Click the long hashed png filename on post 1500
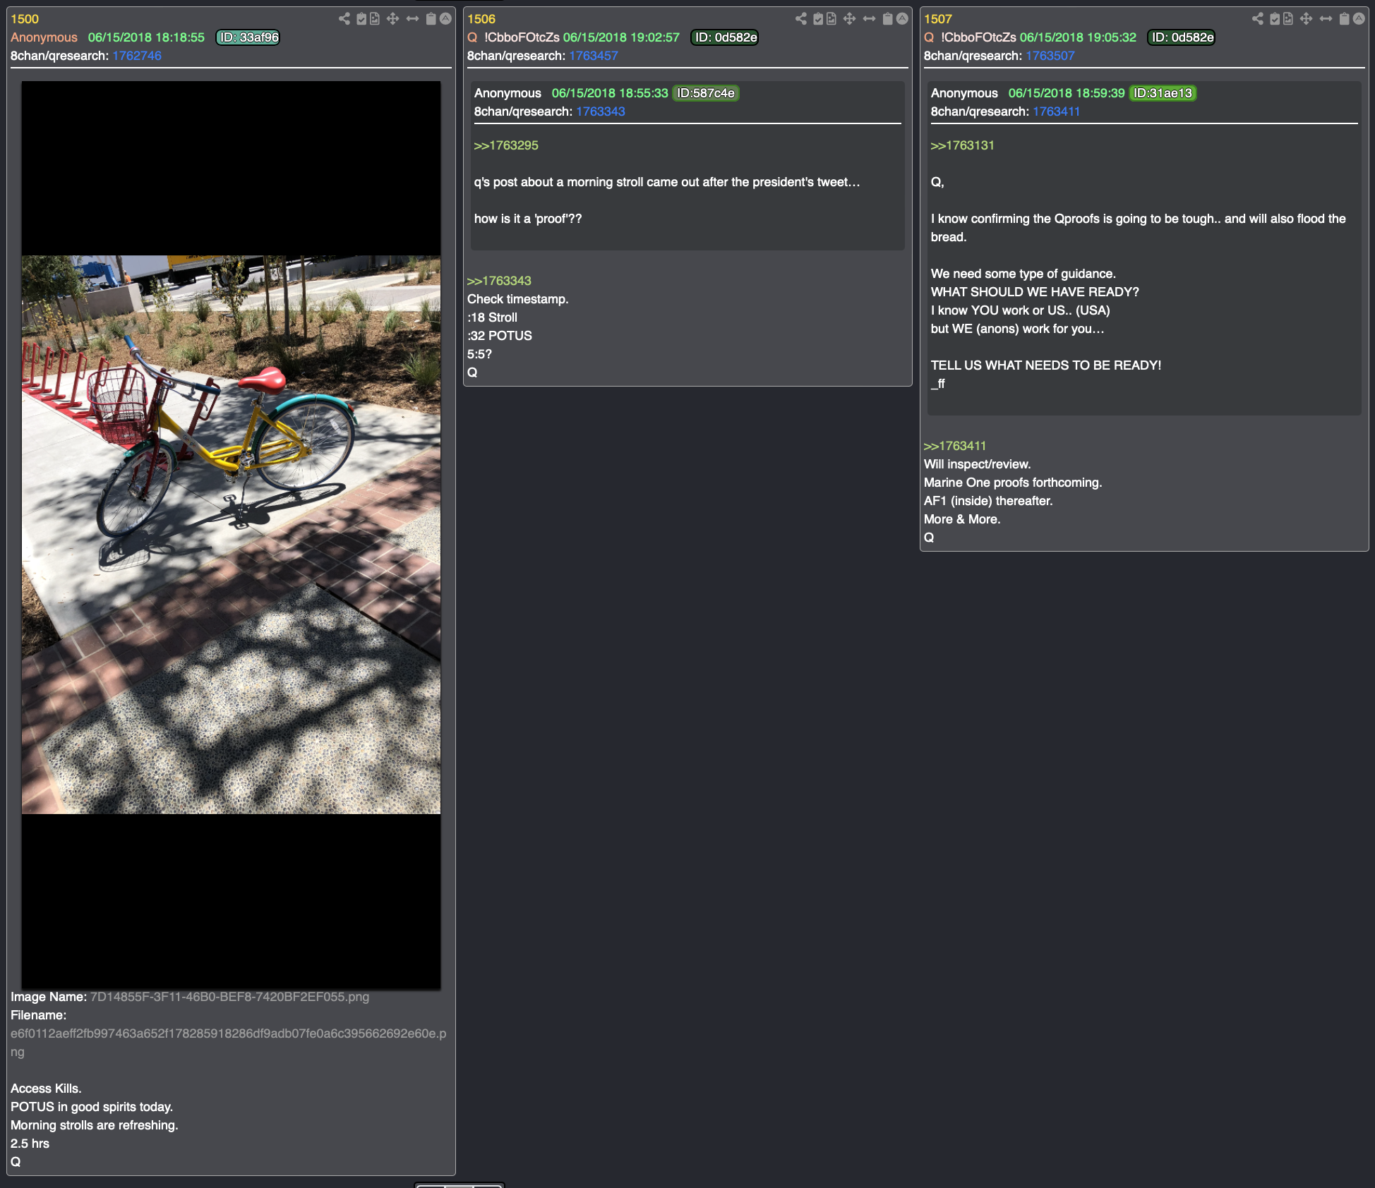Image resolution: width=1375 pixels, height=1188 pixels. click(x=228, y=1043)
